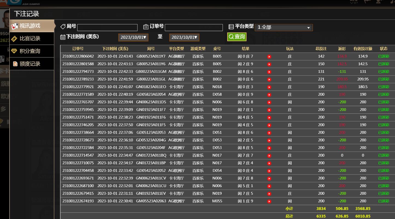
Task: Play video replay for order 231001222789233
Action: 269,80
